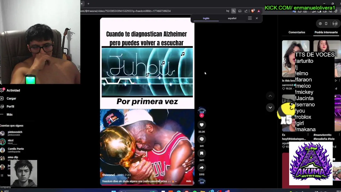Like the video with the heart icon
The height and width of the screenshot is (192, 341).
(202, 125)
